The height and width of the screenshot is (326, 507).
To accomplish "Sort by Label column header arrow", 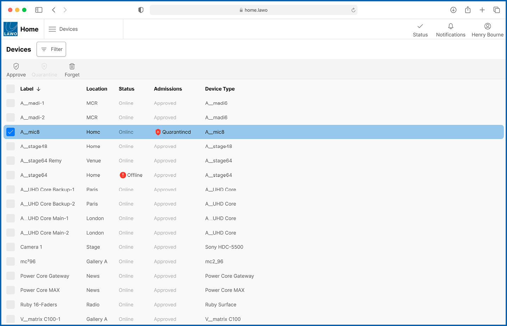I will 38,89.
